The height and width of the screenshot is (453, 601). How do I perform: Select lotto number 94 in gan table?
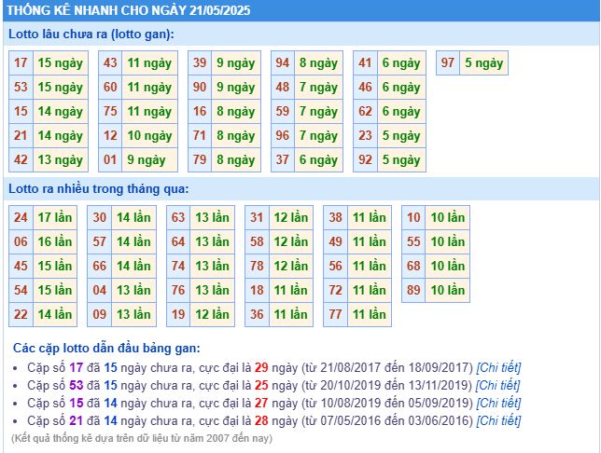(283, 62)
